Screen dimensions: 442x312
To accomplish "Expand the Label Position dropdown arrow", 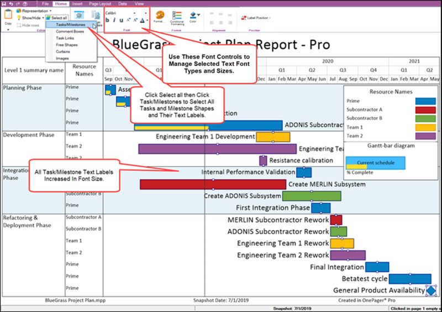I will pos(270,18).
